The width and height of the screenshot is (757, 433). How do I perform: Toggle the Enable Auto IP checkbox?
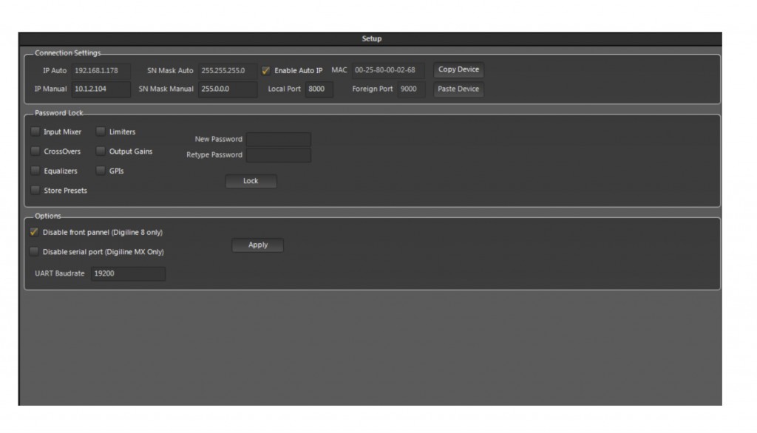point(266,71)
